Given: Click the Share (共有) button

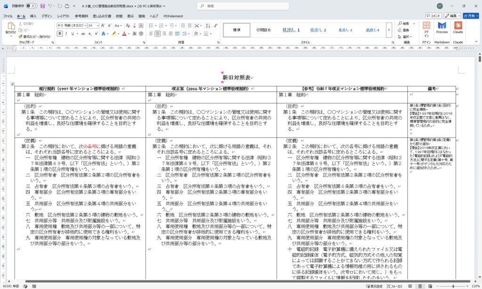Looking at the screenshot, I should [x=471, y=16].
